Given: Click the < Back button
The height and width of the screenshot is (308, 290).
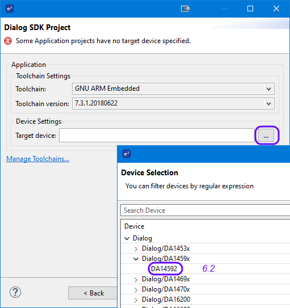Looking at the screenshot, I should pos(93,293).
